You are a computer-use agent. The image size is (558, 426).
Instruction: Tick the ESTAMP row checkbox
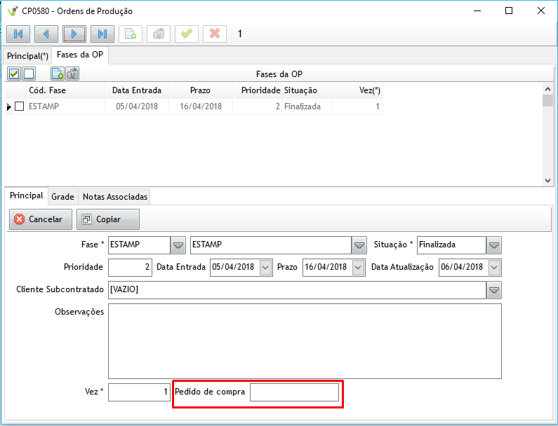(x=20, y=106)
